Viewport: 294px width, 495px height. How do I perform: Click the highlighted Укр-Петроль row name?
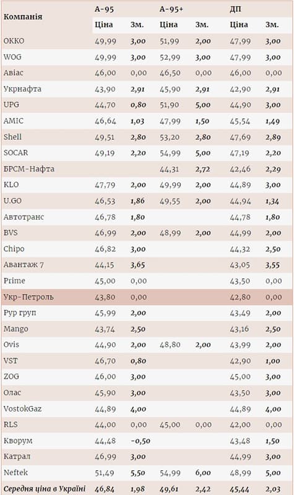[x=28, y=297]
